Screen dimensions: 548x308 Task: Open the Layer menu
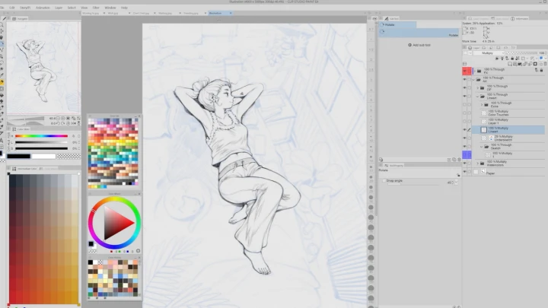tap(59, 8)
